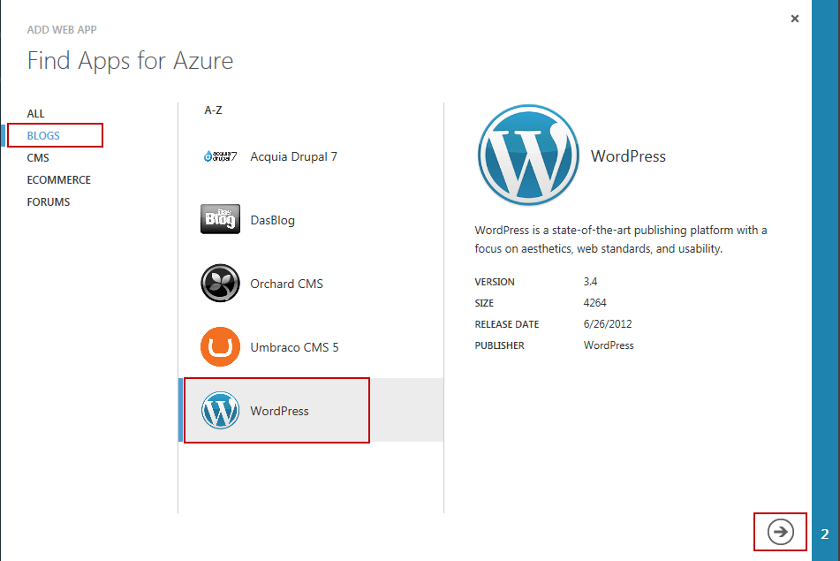This screenshot has width=840, height=561.
Task: Click the release date 6/26/2012
Action: [x=608, y=324]
